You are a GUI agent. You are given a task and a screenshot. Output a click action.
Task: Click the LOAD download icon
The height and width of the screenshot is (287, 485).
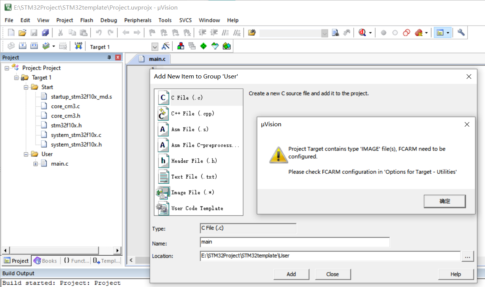pos(78,46)
